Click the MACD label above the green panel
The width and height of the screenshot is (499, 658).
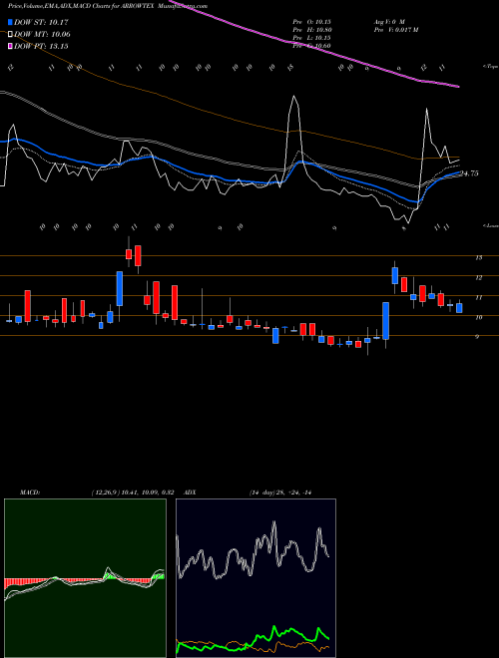tap(29, 493)
